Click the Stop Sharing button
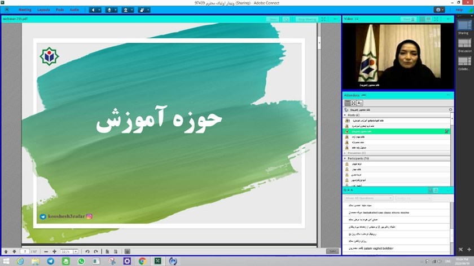 click(x=306, y=19)
